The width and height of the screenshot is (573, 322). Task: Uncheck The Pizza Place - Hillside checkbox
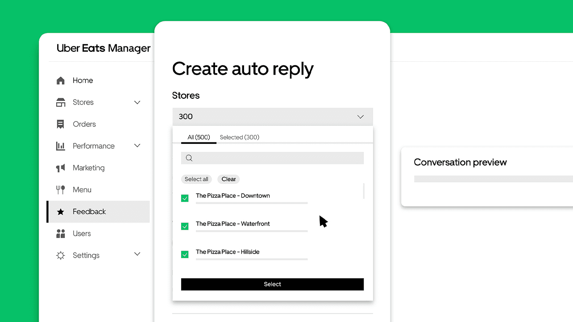(x=185, y=254)
